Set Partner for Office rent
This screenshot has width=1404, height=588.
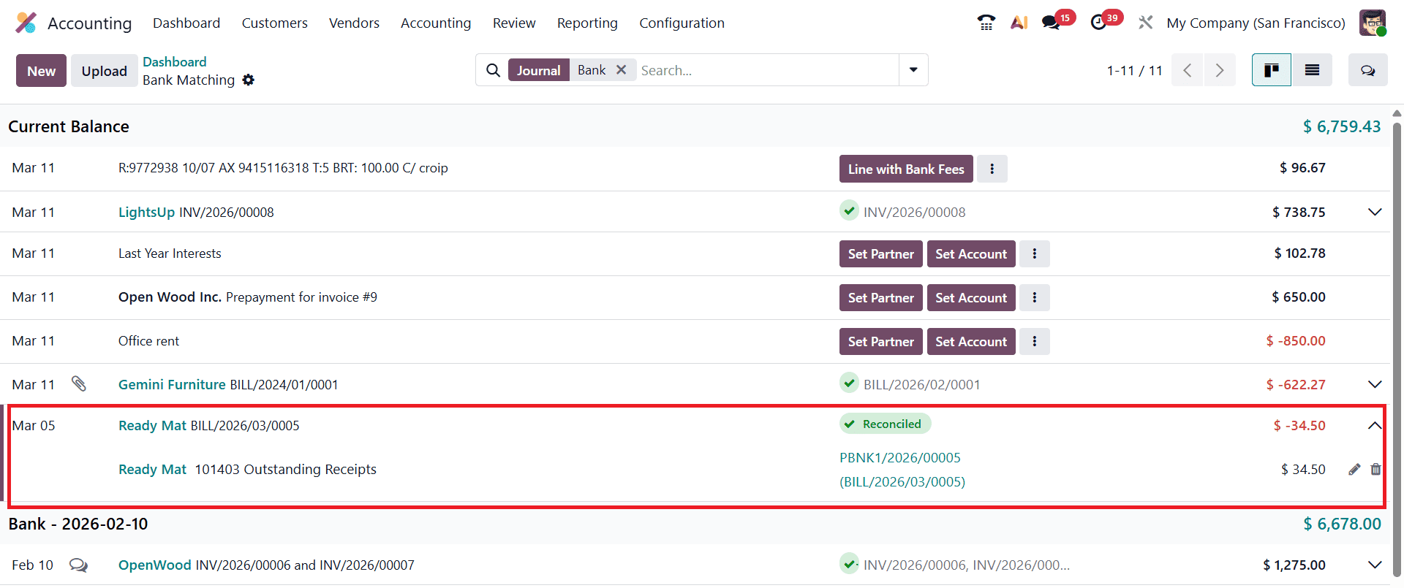(x=881, y=341)
